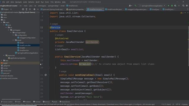Open the Navigate menu
The height and width of the screenshot is (106, 189).
tap(18, 2)
